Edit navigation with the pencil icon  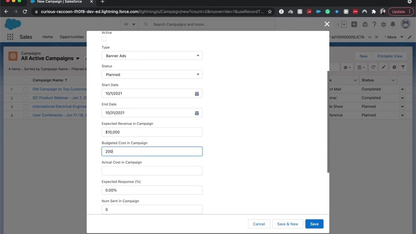coord(410,37)
